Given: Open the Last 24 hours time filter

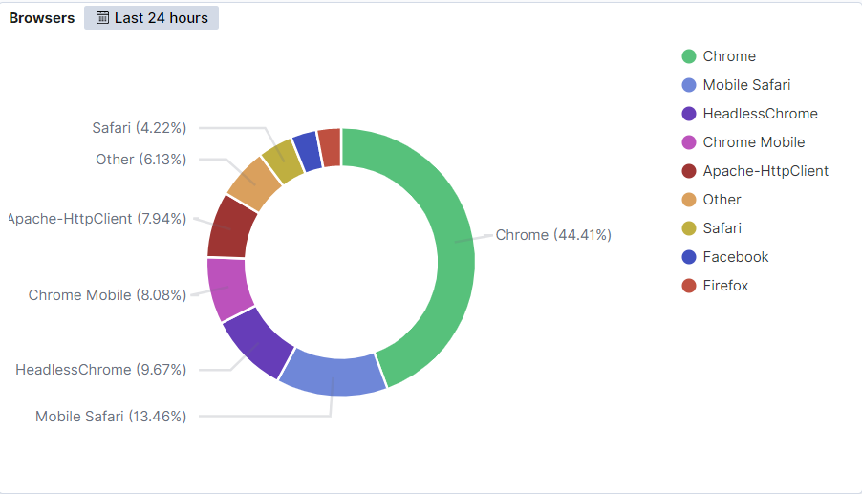Looking at the screenshot, I should click(x=151, y=18).
